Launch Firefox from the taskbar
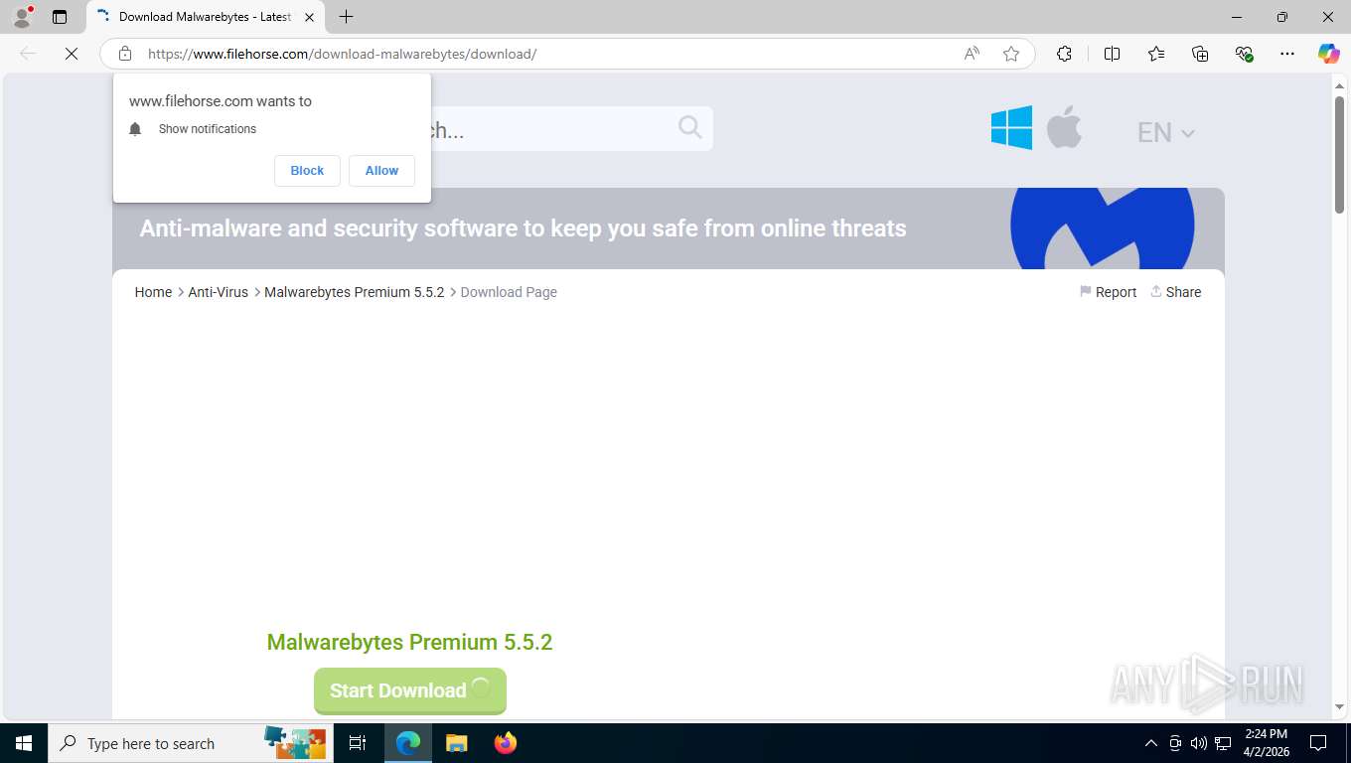This screenshot has height=763, width=1351. click(506, 743)
